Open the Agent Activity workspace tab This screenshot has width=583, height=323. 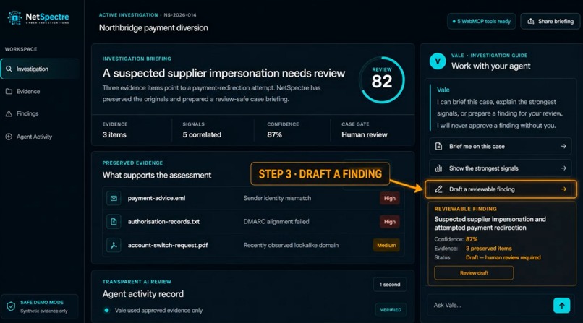point(41,137)
